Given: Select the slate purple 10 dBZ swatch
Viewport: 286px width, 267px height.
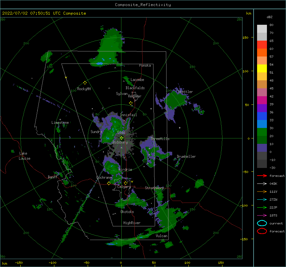Looking at the screenshot, I should (262, 148).
